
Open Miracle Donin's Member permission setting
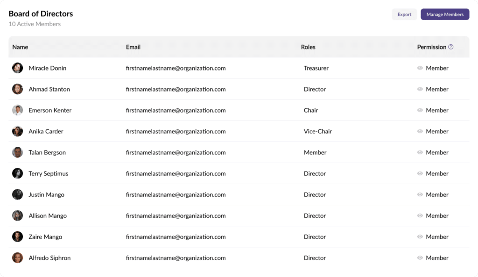[437, 68]
